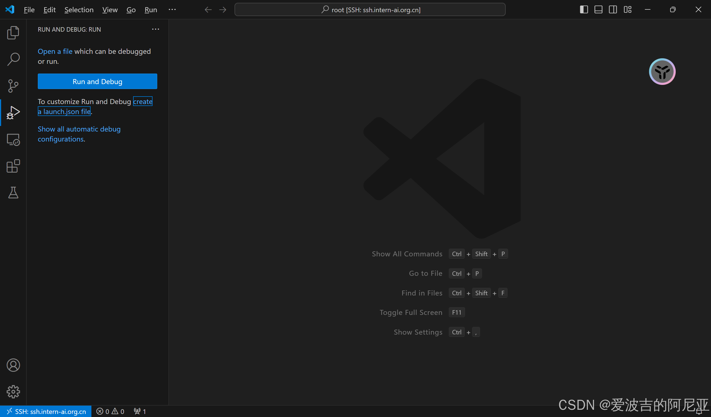Open the Customize Layout menu
Image resolution: width=711 pixels, height=417 pixels.
pyautogui.click(x=627, y=10)
